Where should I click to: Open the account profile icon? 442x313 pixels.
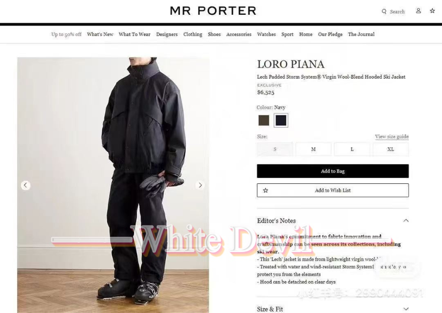418,11
